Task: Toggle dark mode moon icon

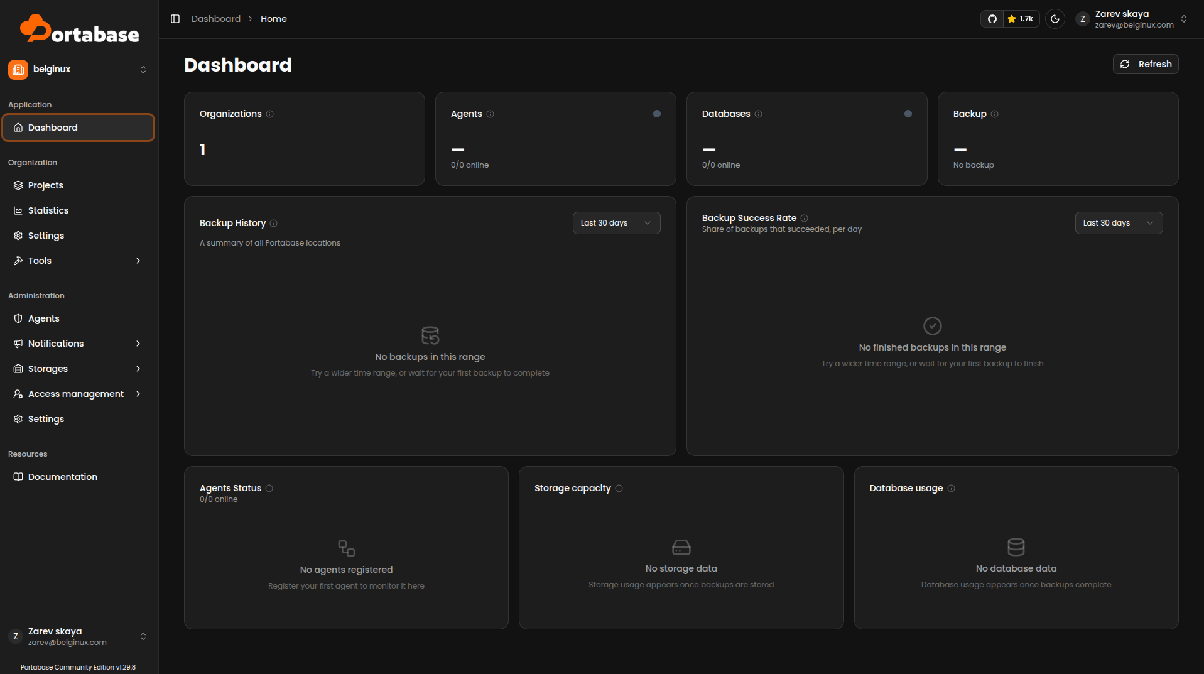Action: tap(1055, 19)
